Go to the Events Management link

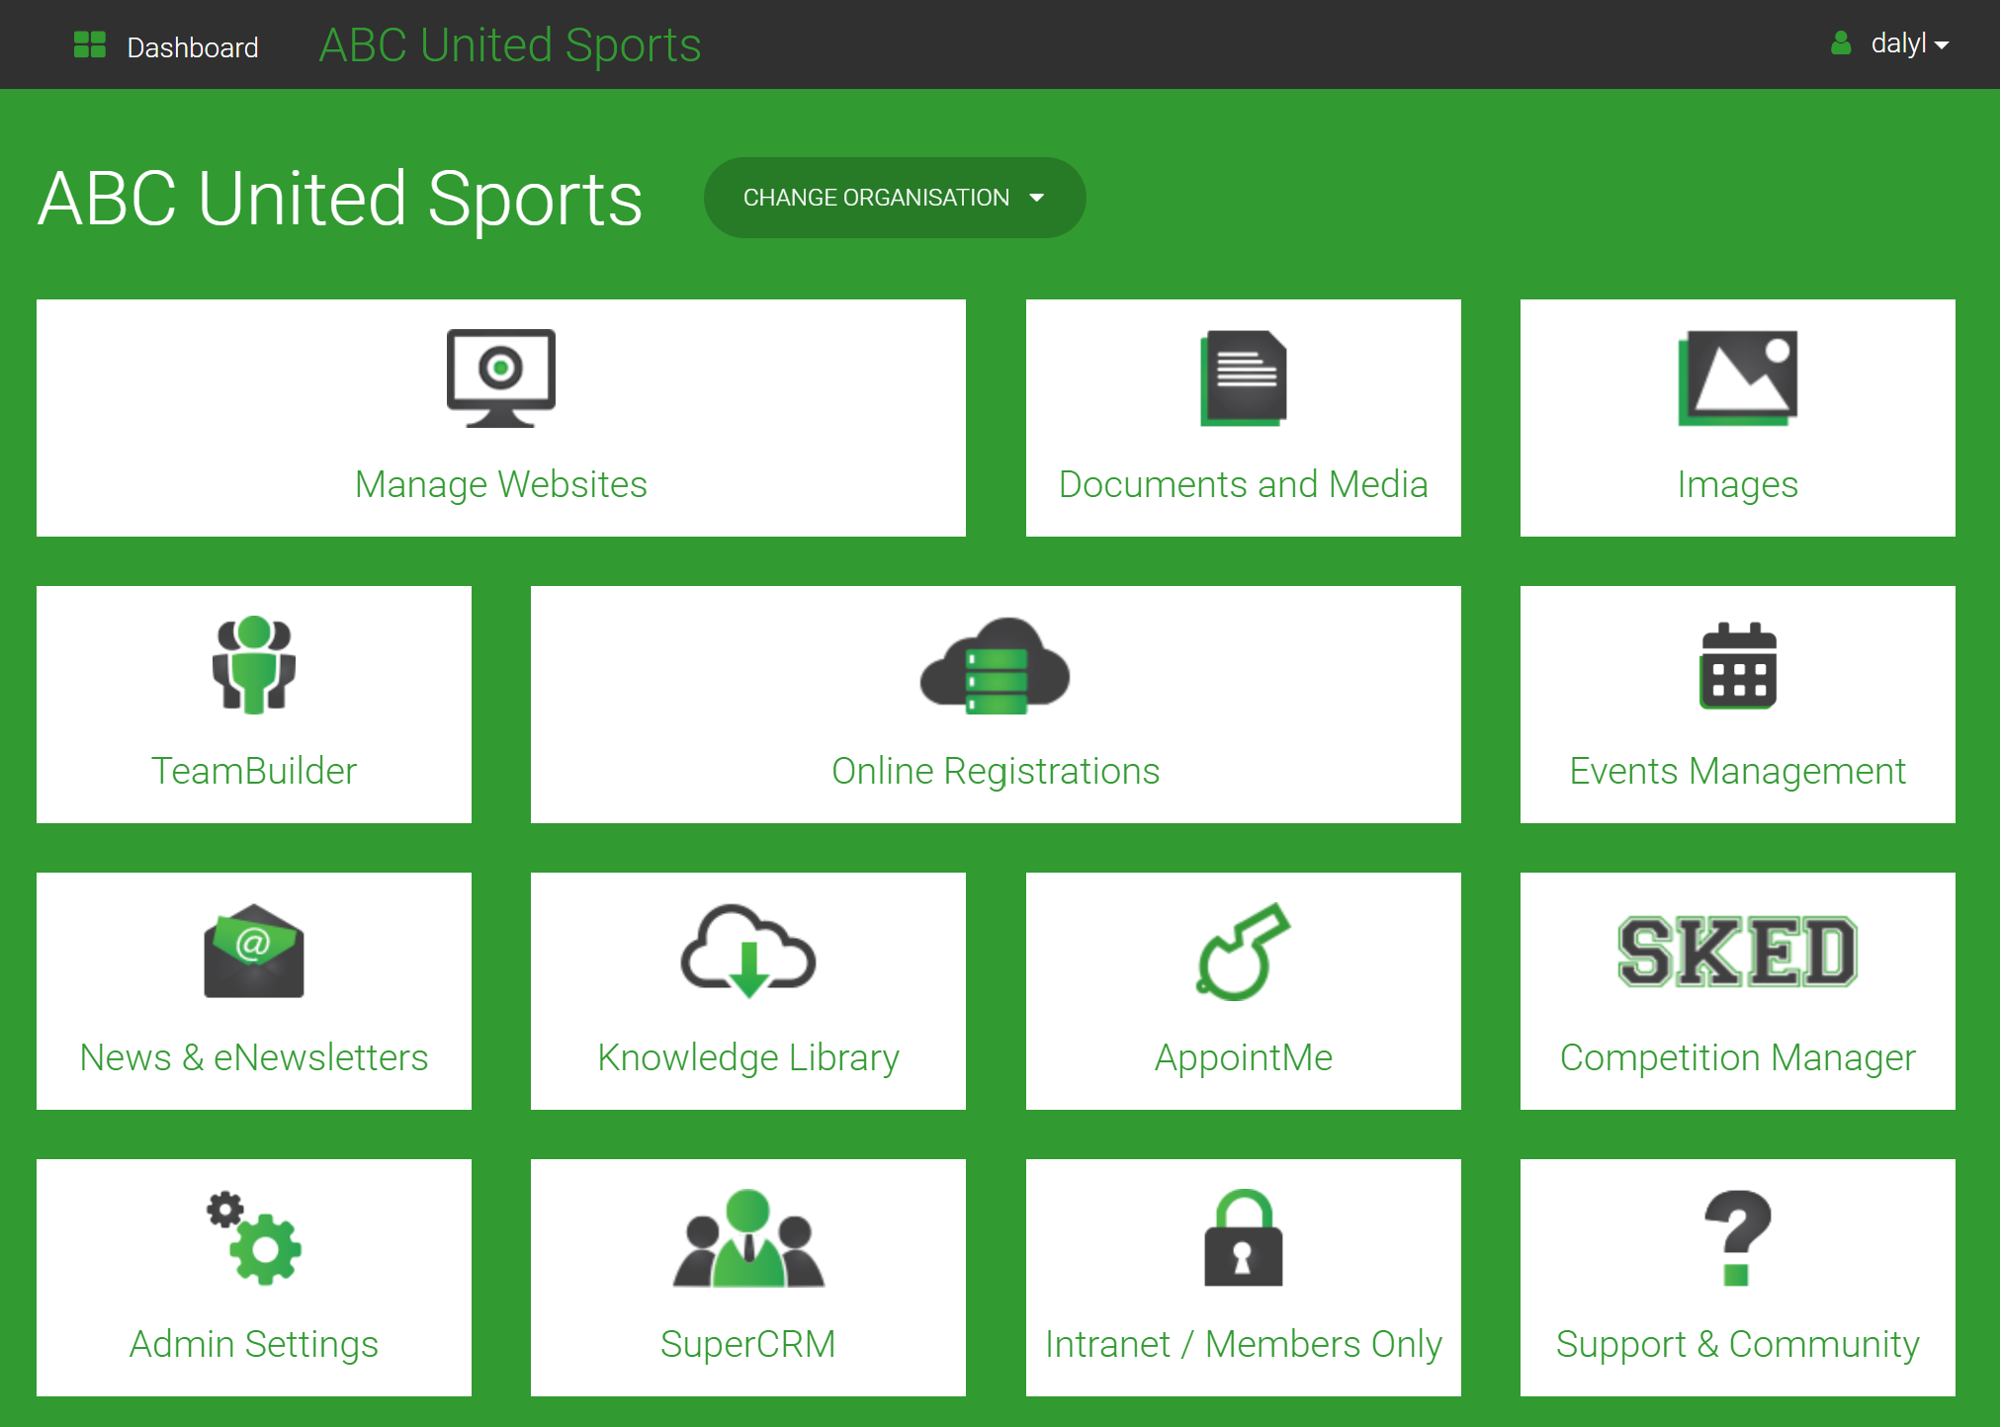click(x=1737, y=771)
